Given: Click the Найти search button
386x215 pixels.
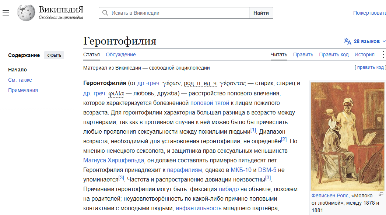Looking at the screenshot, I should [261, 13].
